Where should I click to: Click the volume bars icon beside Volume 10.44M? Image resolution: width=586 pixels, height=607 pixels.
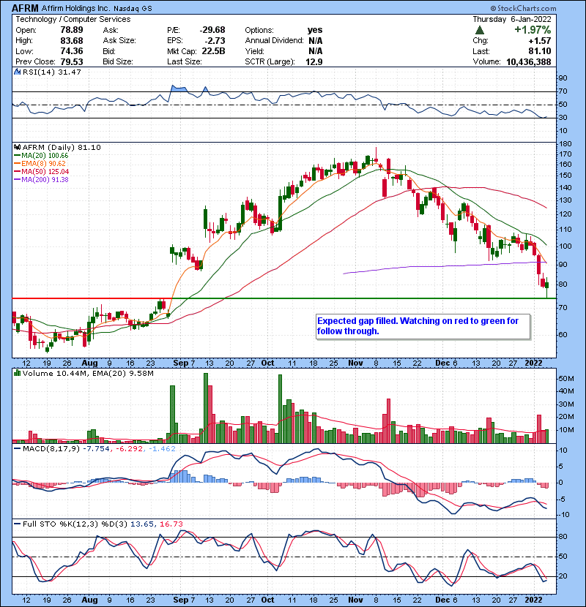tap(17, 373)
